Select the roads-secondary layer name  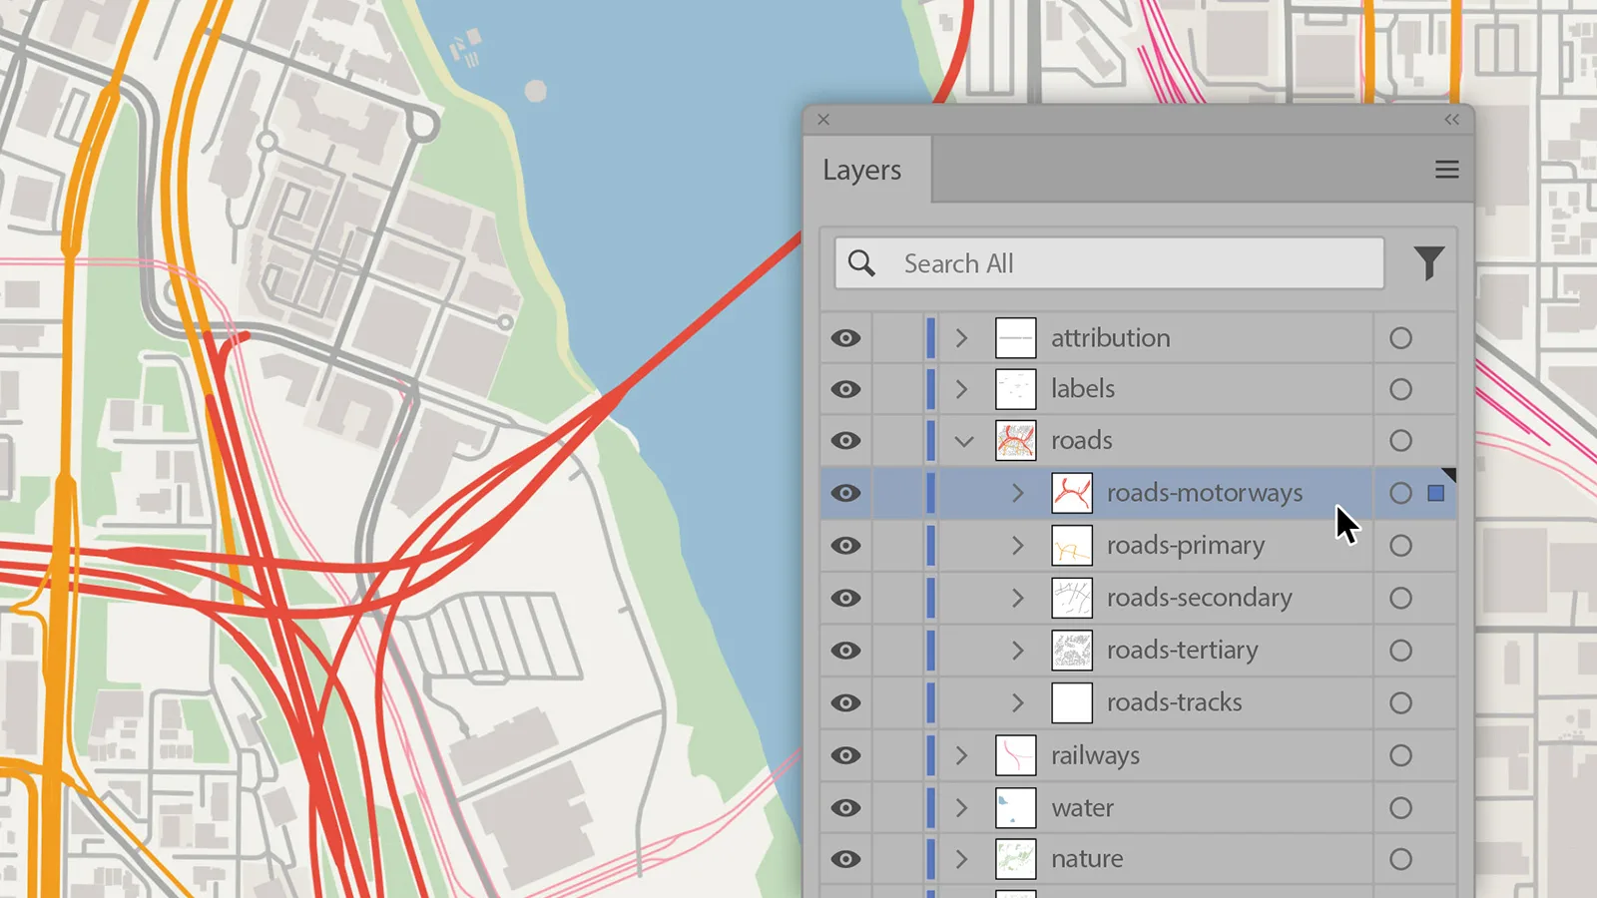pos(1200,598)
